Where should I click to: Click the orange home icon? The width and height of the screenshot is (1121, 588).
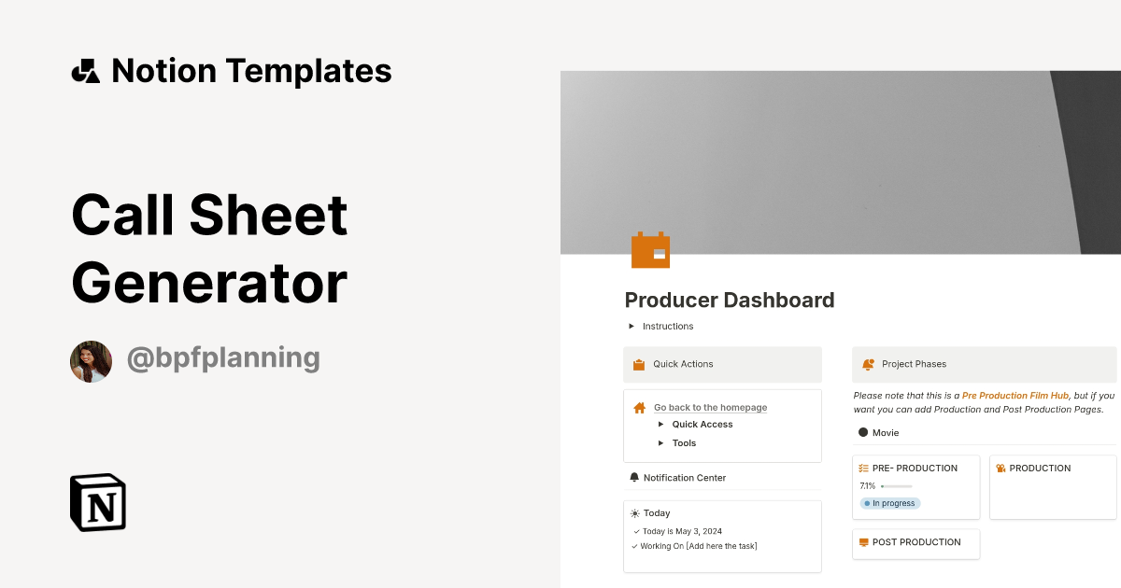tap(639, 408)
